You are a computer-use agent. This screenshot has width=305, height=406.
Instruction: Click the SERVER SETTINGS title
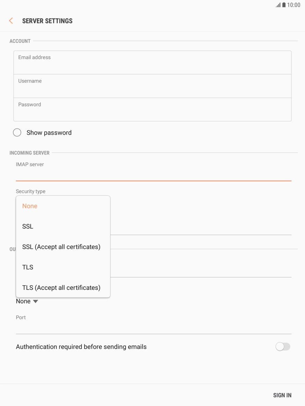tap(48, 21)
